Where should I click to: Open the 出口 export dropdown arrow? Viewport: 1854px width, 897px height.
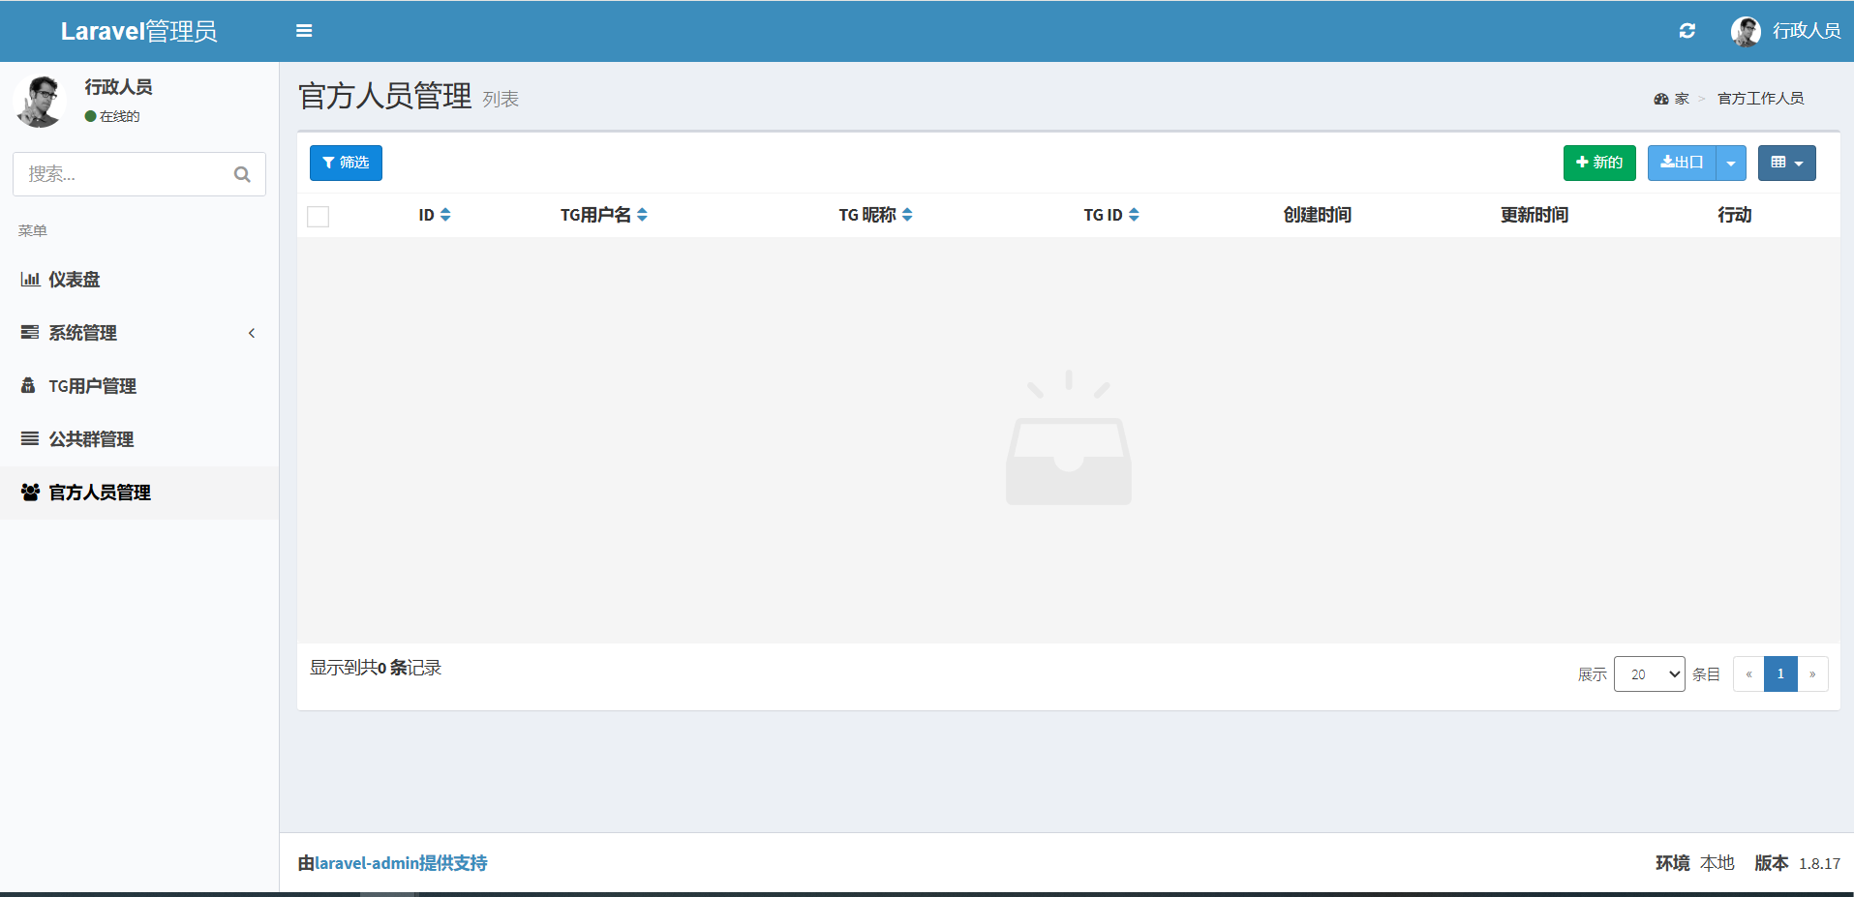(1731, 164)
